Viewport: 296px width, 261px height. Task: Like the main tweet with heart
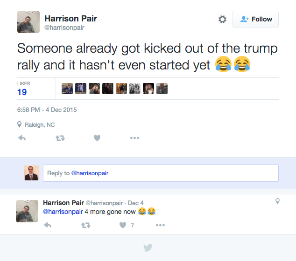click(x=97, y=138)
